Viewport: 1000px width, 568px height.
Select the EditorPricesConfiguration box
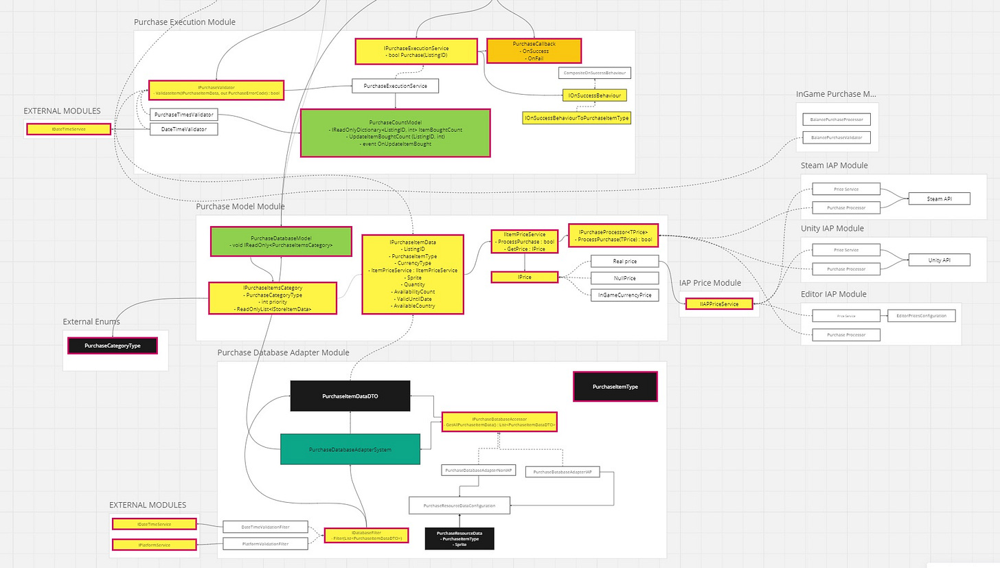(x=921, y=316)
